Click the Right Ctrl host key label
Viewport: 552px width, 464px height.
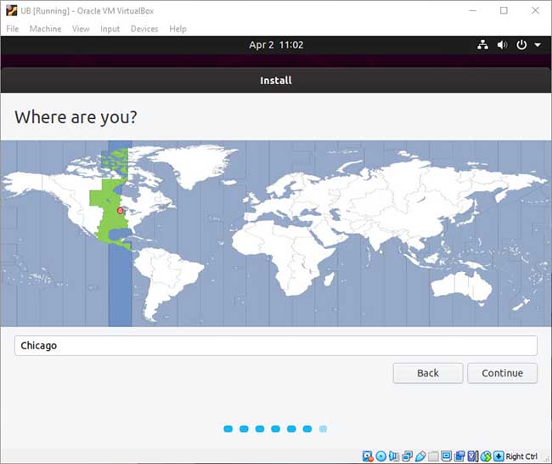coord(521,456)
